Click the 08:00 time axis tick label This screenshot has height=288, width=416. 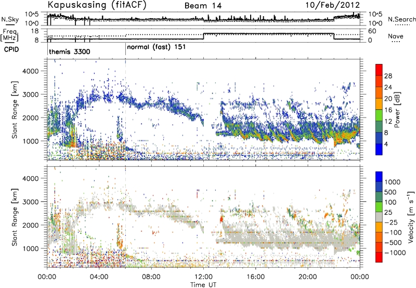[151, 277]
